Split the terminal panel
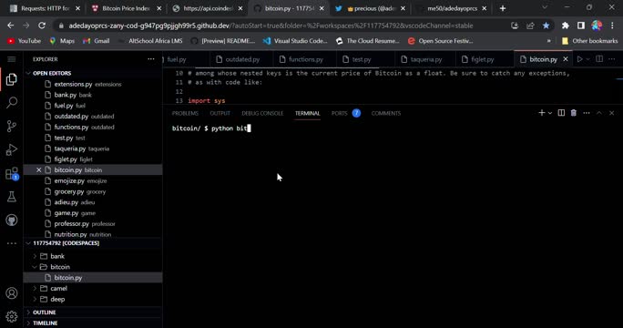Screen dimensions: 623x328 561,113
